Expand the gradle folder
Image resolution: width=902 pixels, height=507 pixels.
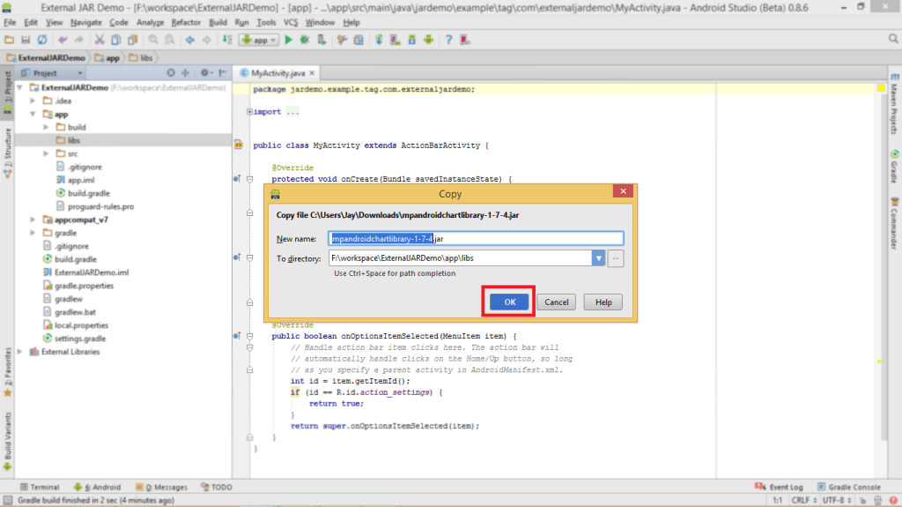[x=33, y=233]
